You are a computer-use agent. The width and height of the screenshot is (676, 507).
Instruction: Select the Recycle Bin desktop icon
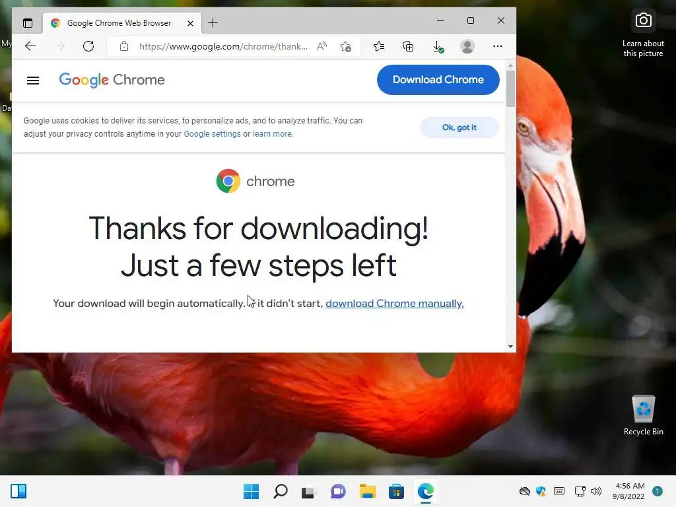[643, 416]
